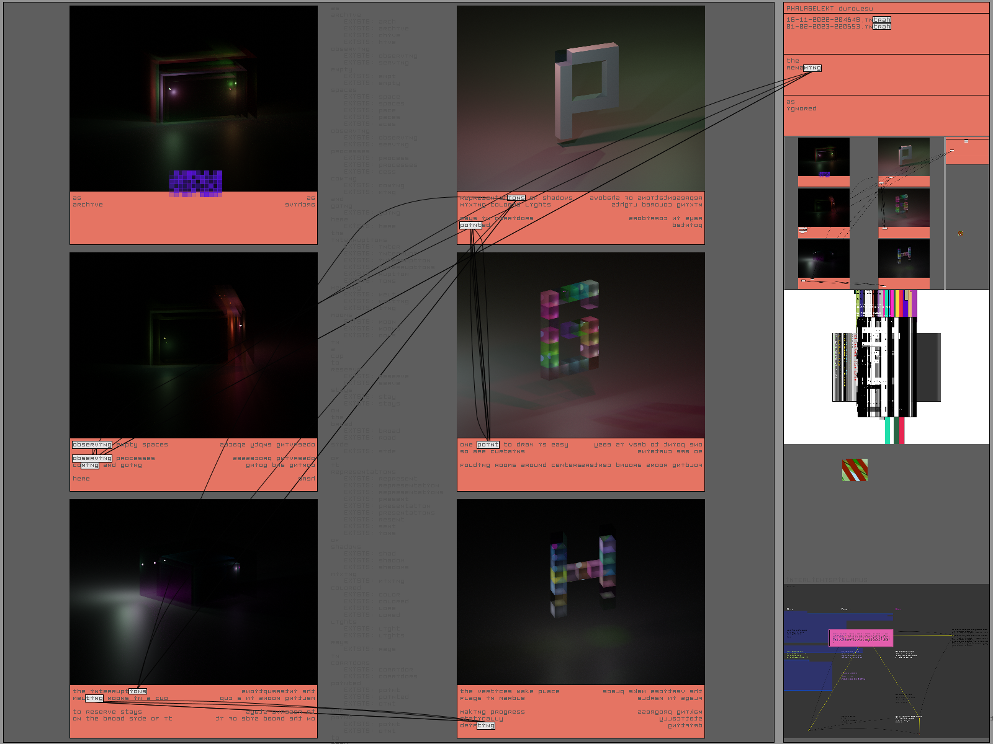Click the tiny orange icon in minimap sidebar
The width and height of the screenshot is (993, 744).
[960, 234]
